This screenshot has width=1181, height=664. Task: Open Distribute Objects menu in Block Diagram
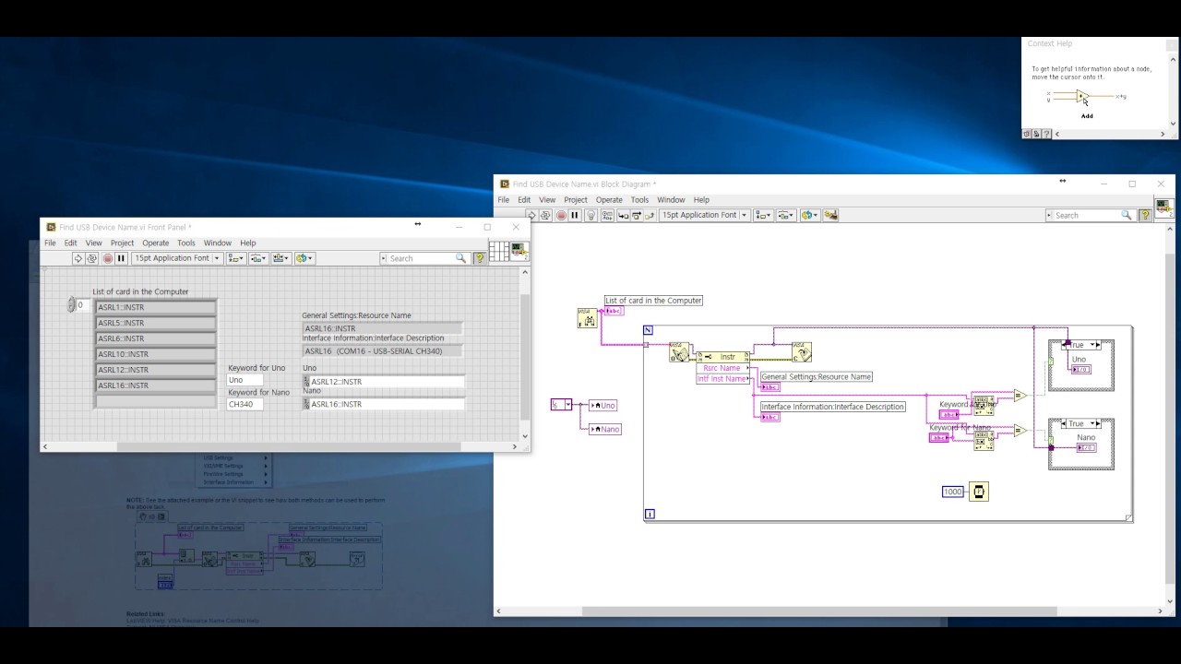pyautogui.click(x=786, y=215)
